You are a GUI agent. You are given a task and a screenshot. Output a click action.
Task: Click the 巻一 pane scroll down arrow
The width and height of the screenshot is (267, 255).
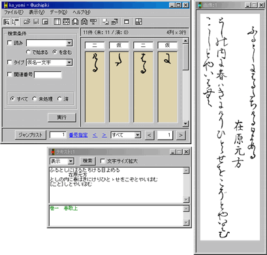tap(186, 222)
